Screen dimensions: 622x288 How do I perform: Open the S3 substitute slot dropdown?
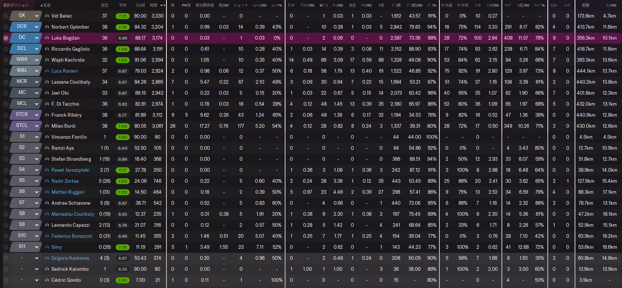coord(36,159)
